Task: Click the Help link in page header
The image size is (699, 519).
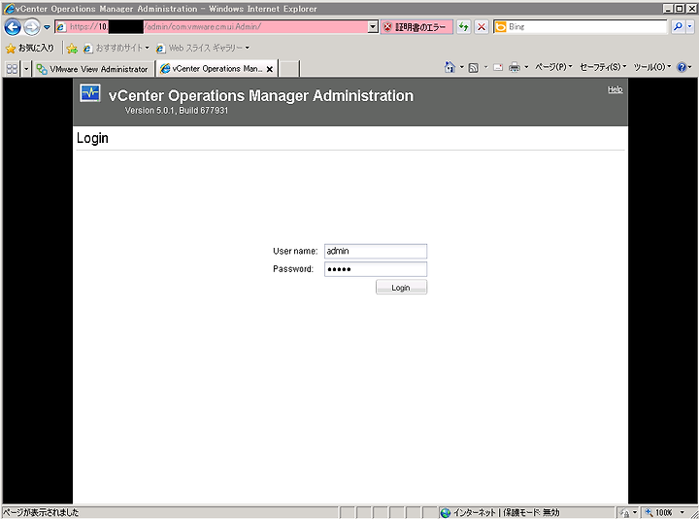Action: point(616,89)
